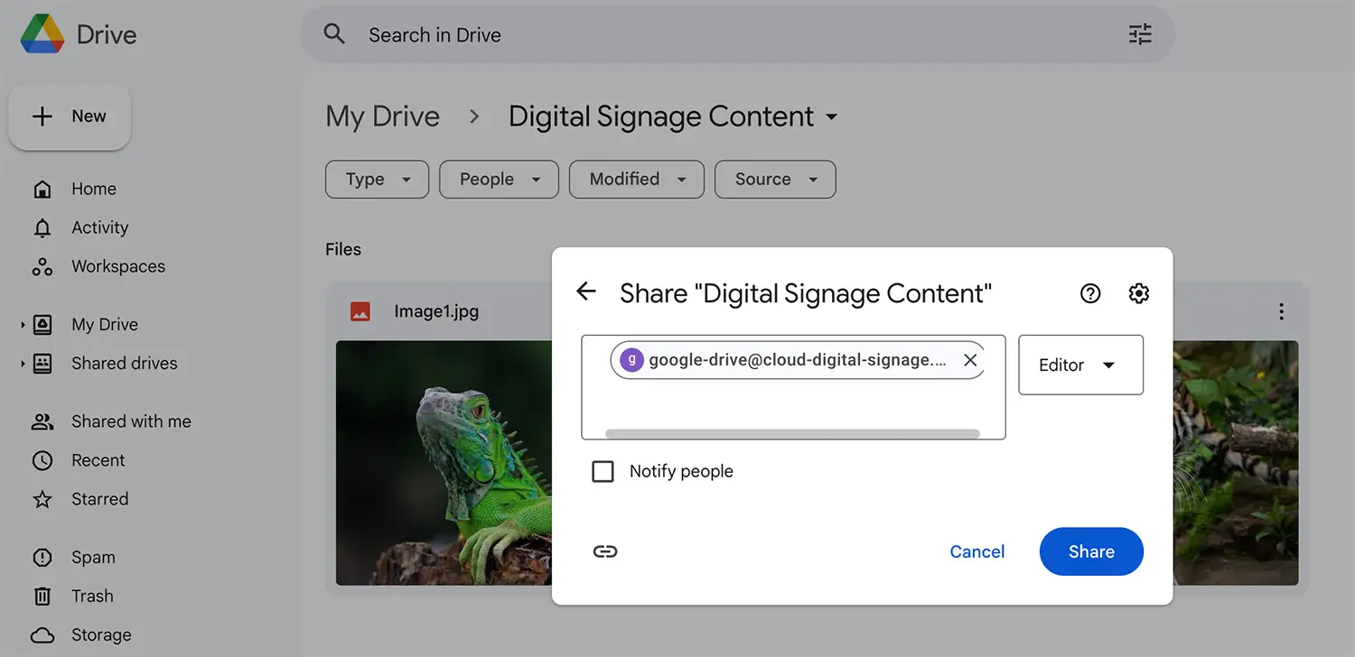Expand the Modified filter dropdown
This screenshot has height=657, width=1355.
click(x=636, y=180)
